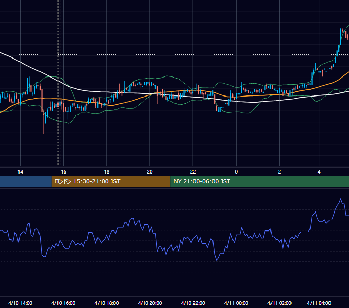349x308 pixels.
Task: Select the ロンドン 15:30-21:00 JST session bar
Action: tap(111, 181)
